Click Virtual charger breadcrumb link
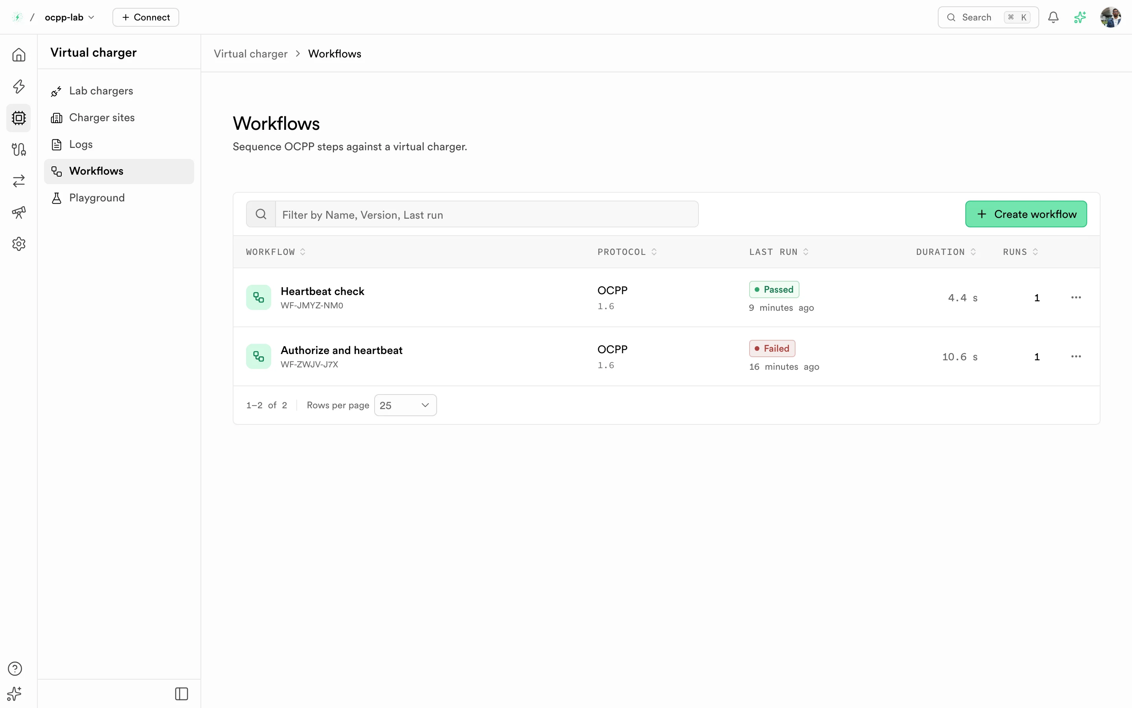Screen dimensions: 1132x708 pos(251,54)
